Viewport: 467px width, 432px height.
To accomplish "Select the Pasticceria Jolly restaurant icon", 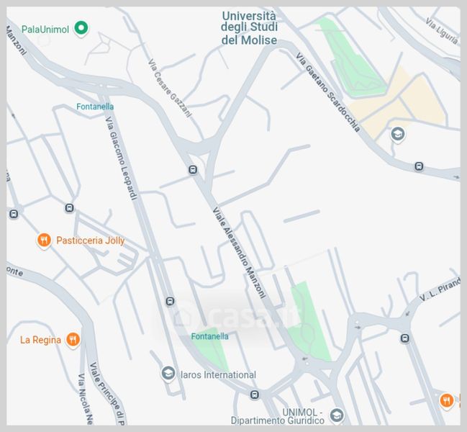I will tap(44, 240).
